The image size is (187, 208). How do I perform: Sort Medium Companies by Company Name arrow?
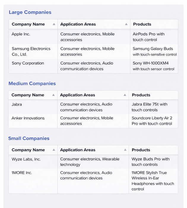53,95
